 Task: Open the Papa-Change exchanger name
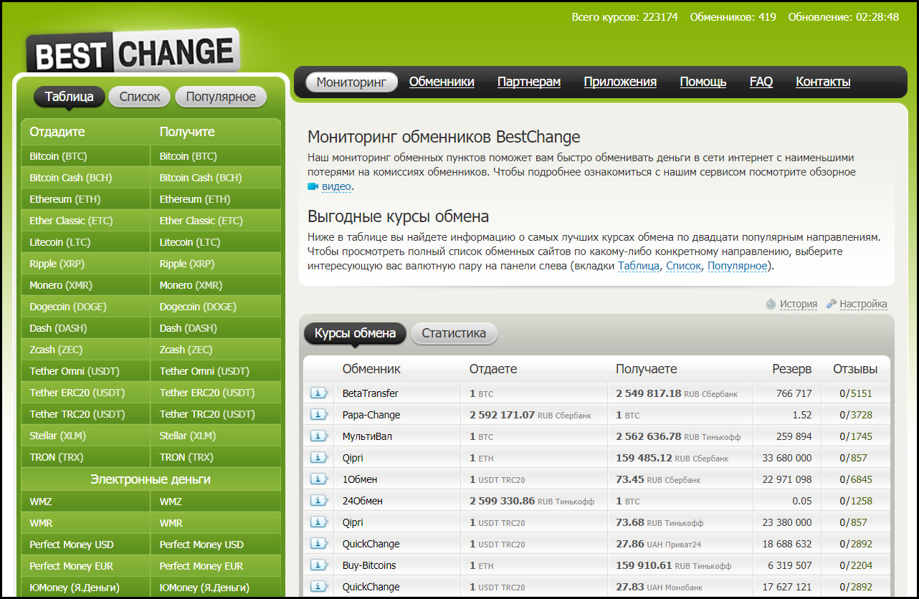point(371,415)
